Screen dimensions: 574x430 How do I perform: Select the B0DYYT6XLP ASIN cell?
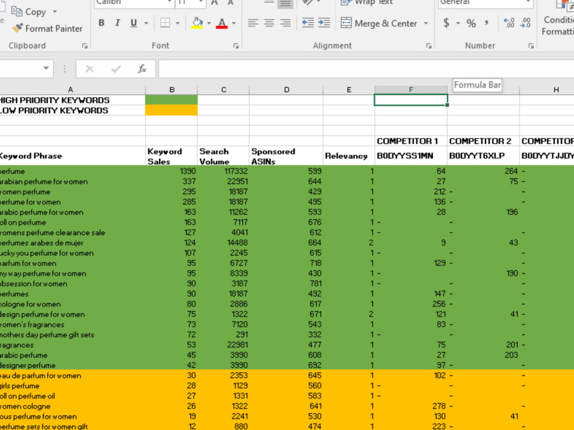point(483,156)
